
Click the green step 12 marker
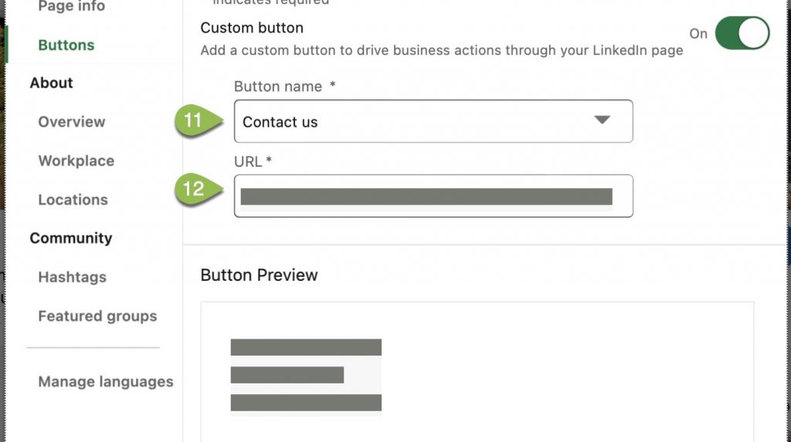tap(193, 188)
